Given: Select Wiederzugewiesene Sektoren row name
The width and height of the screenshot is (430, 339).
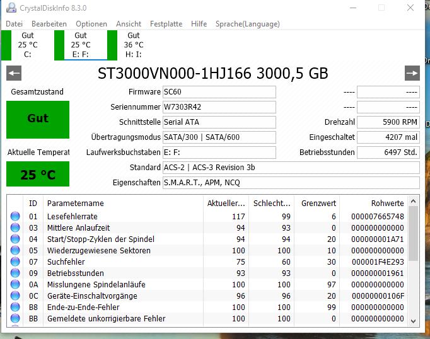Looking at the screenshot, I should [x=99, y=250].
